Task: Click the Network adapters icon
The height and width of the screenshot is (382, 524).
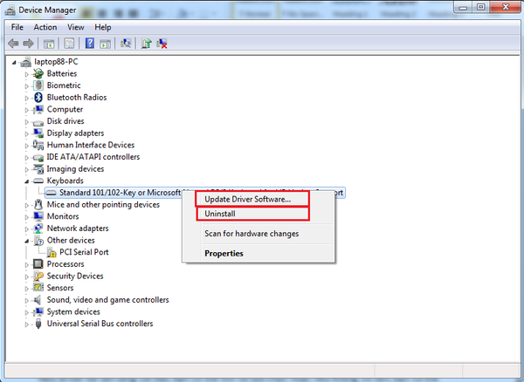Action: click(38, 229)
